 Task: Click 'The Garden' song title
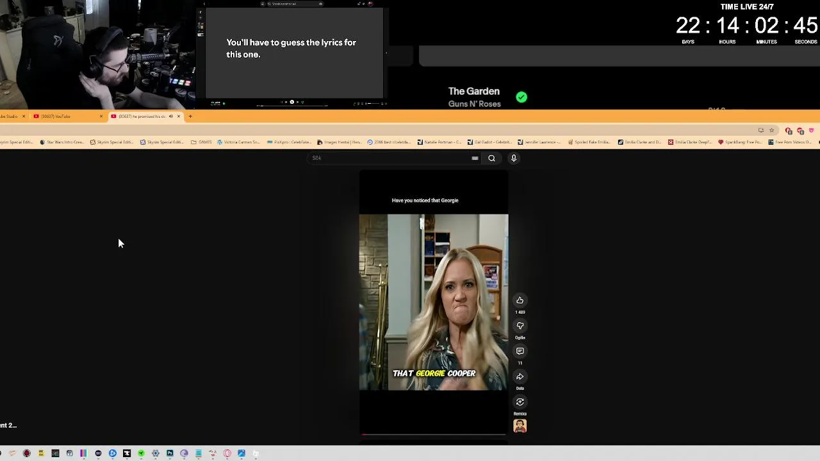click(x=474, y=92)
